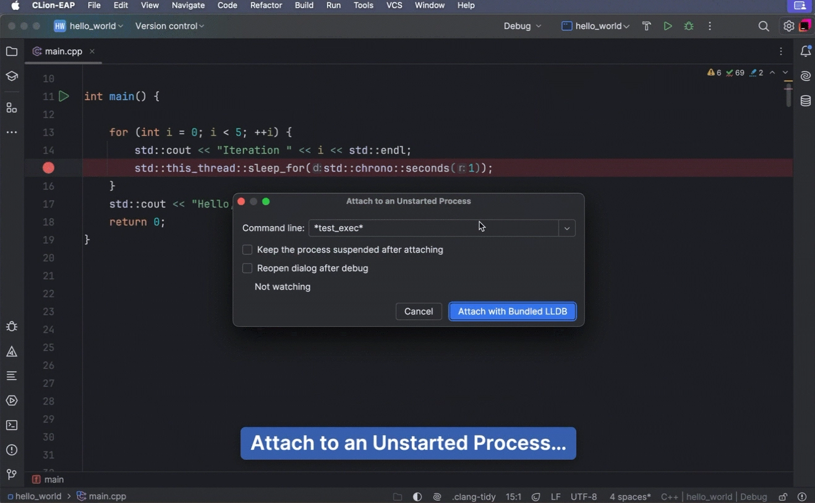The width and height of the screenshot is (815, 503).
Task: Open IDE settings gear icon
Action: (x=788, y=26)
